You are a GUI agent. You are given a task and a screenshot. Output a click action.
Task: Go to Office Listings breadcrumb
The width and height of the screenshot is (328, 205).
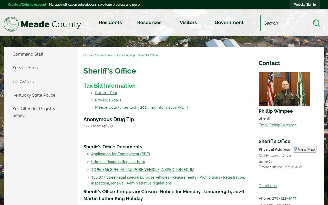(125, 55)
